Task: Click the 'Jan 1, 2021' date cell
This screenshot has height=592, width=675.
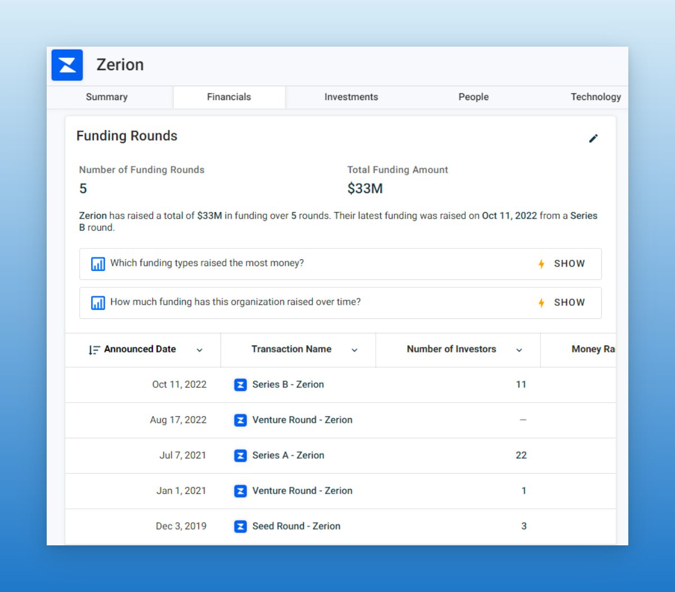Action: pos(181,491)
